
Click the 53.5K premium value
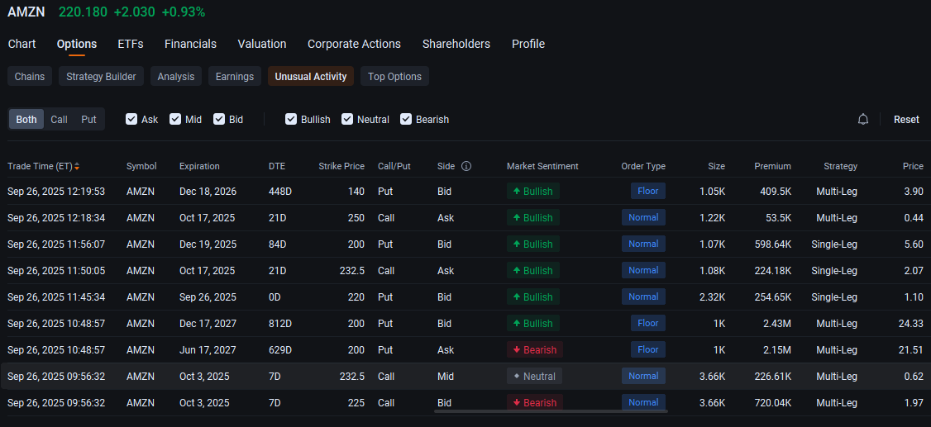tap(778, 218)
